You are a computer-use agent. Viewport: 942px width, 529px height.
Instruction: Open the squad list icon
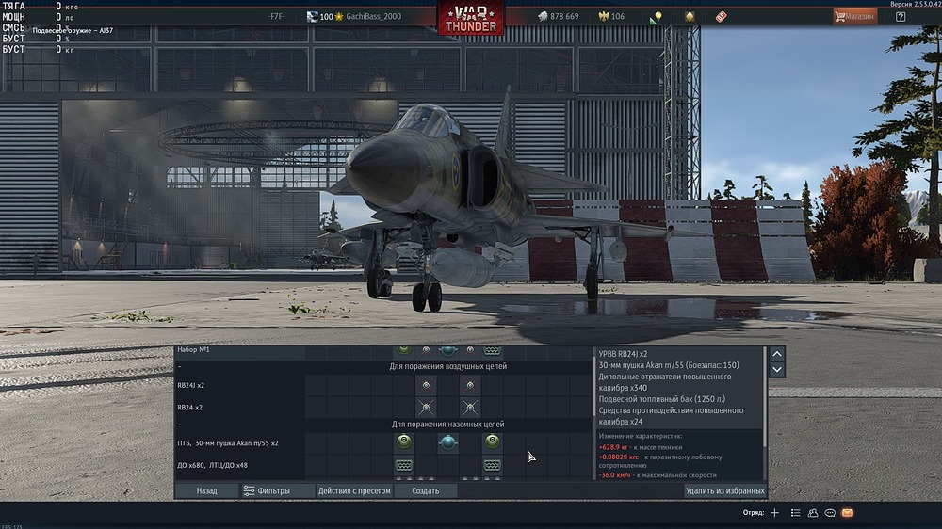click(796, 513)
